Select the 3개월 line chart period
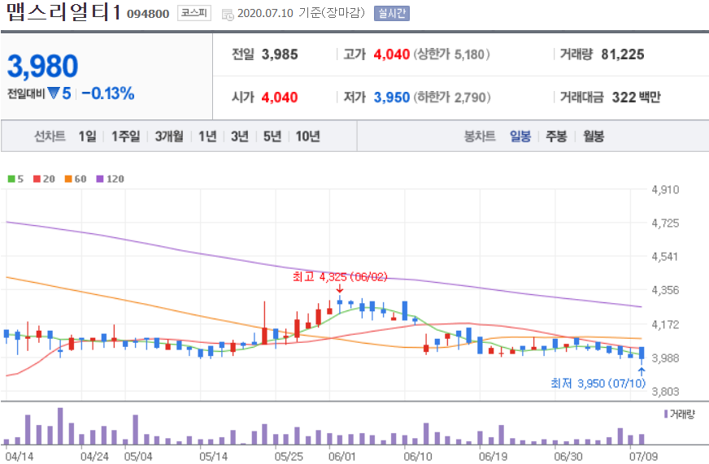 click(169, 136)
